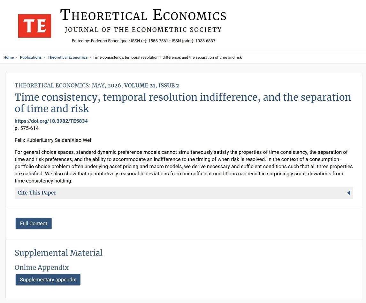Click the red TE logo icon
This screenshot has width=366, height=303.
pos(34,25)
